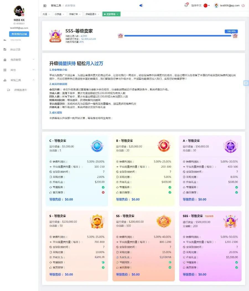
Task: Click the C-level red cross for 首页推荐
Action: point(103,193)
